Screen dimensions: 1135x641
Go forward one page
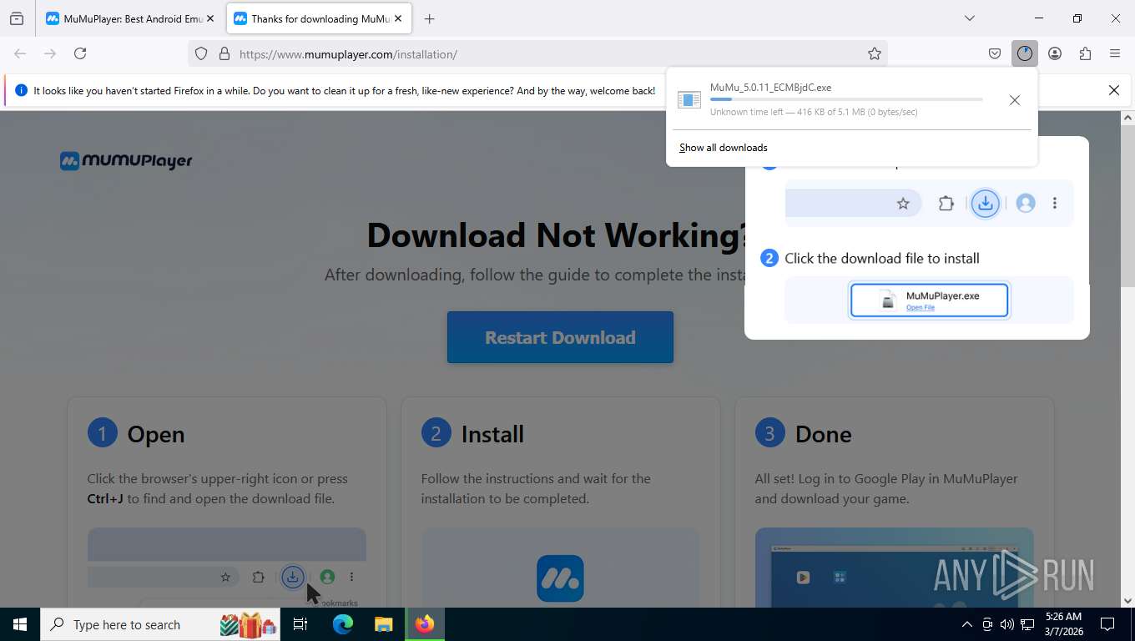(x=50, y=53)
